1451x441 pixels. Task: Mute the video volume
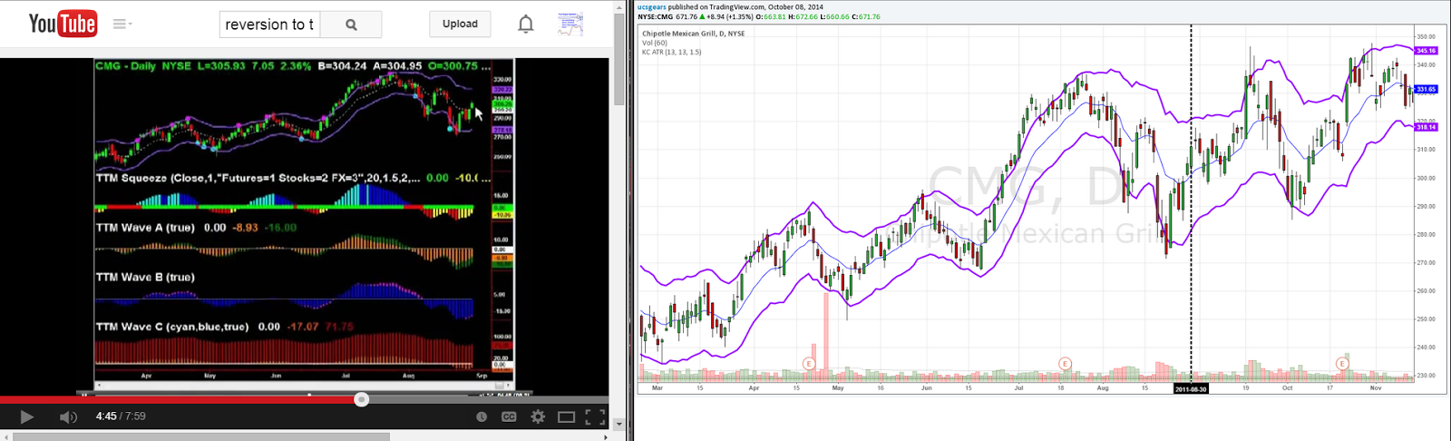(68, 417)
